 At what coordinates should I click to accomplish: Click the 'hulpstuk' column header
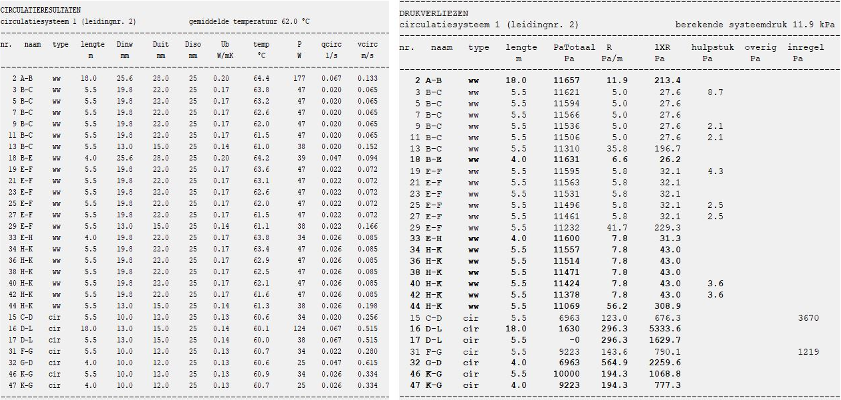click(x=712, y=47)
